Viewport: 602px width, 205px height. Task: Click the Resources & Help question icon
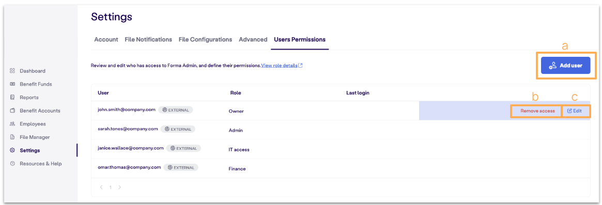(x=12, y=164)
